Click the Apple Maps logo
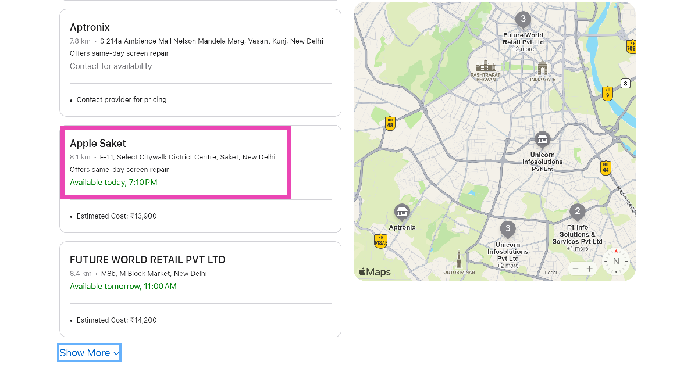This screenshot has width=698, height=365. point(375,272)
